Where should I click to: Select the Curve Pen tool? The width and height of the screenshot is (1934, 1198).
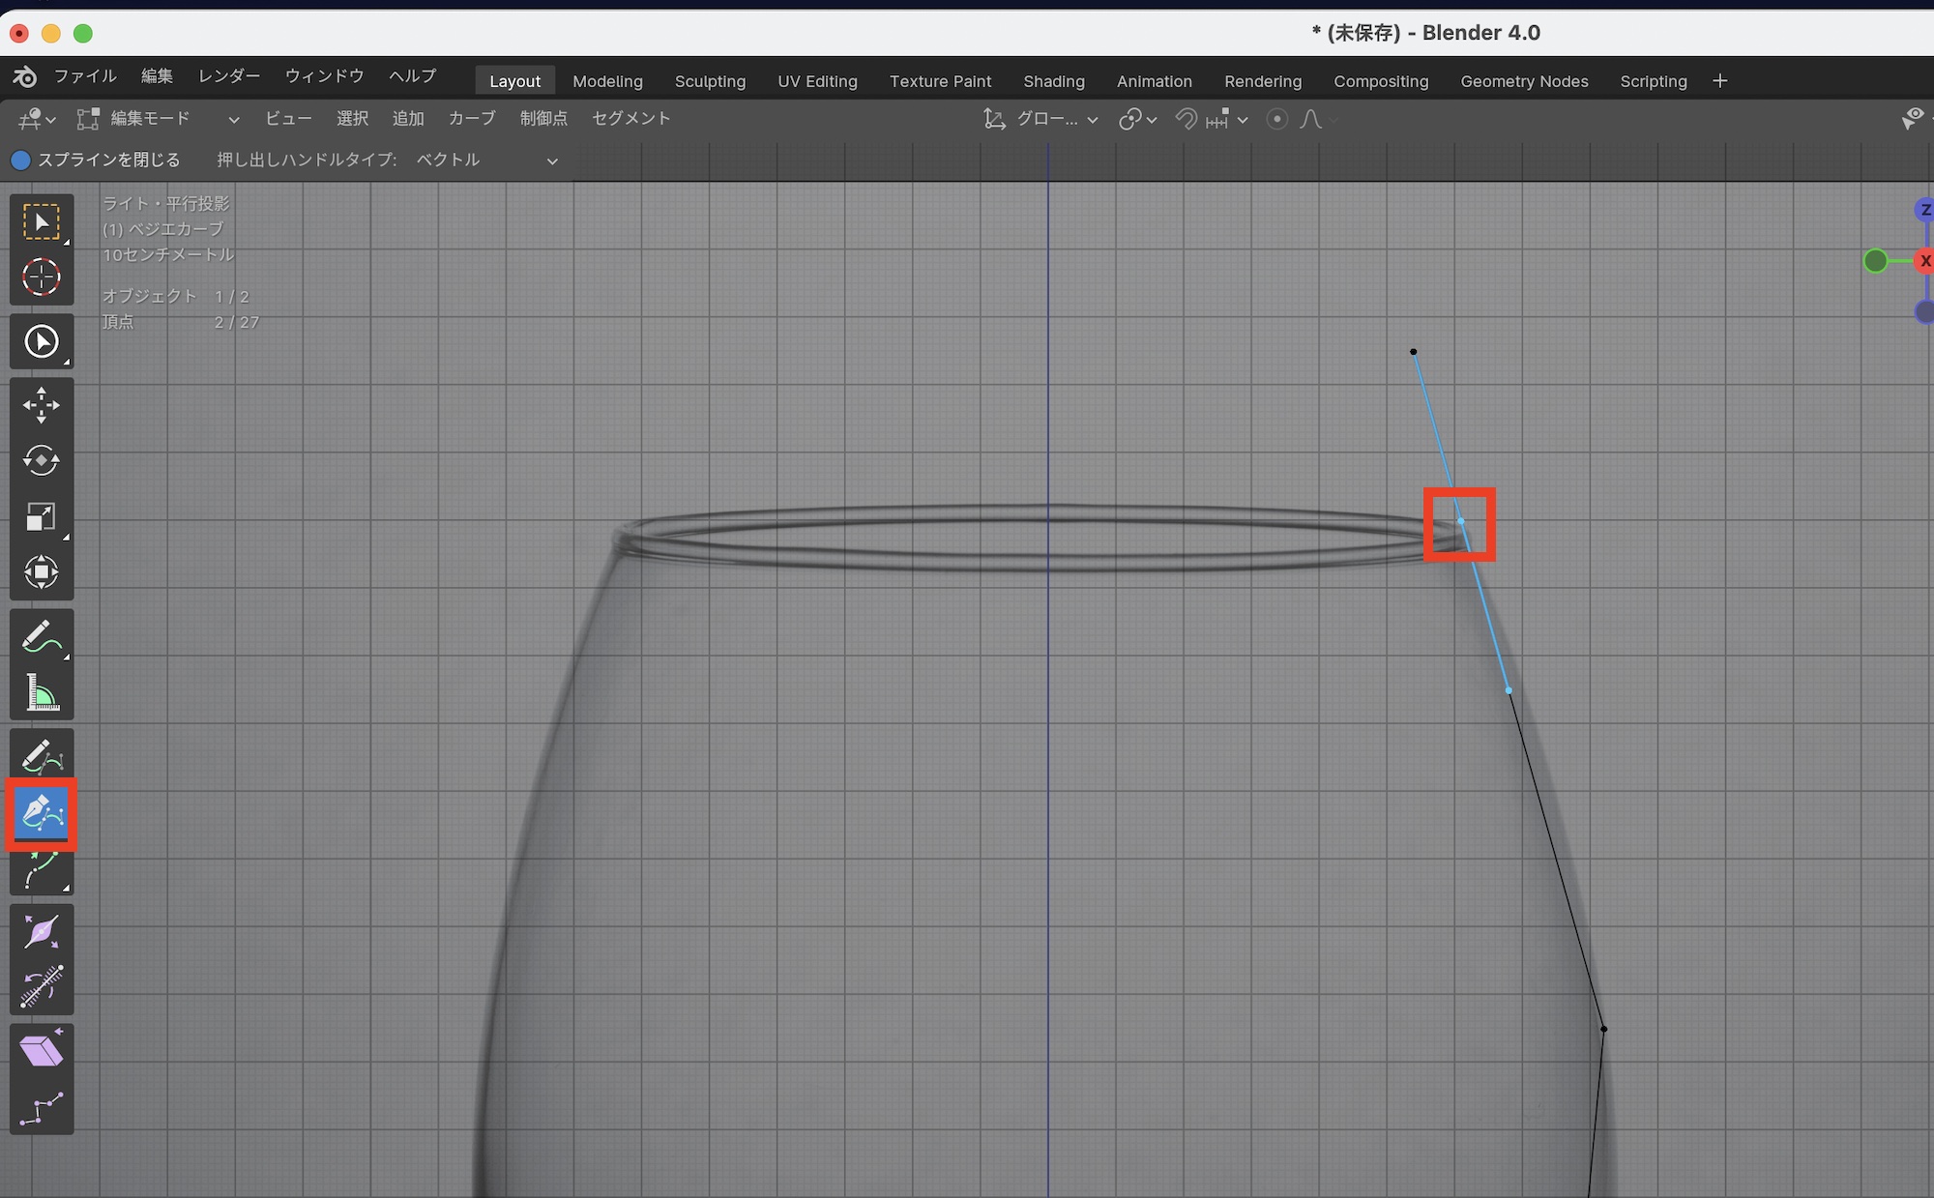41,814
